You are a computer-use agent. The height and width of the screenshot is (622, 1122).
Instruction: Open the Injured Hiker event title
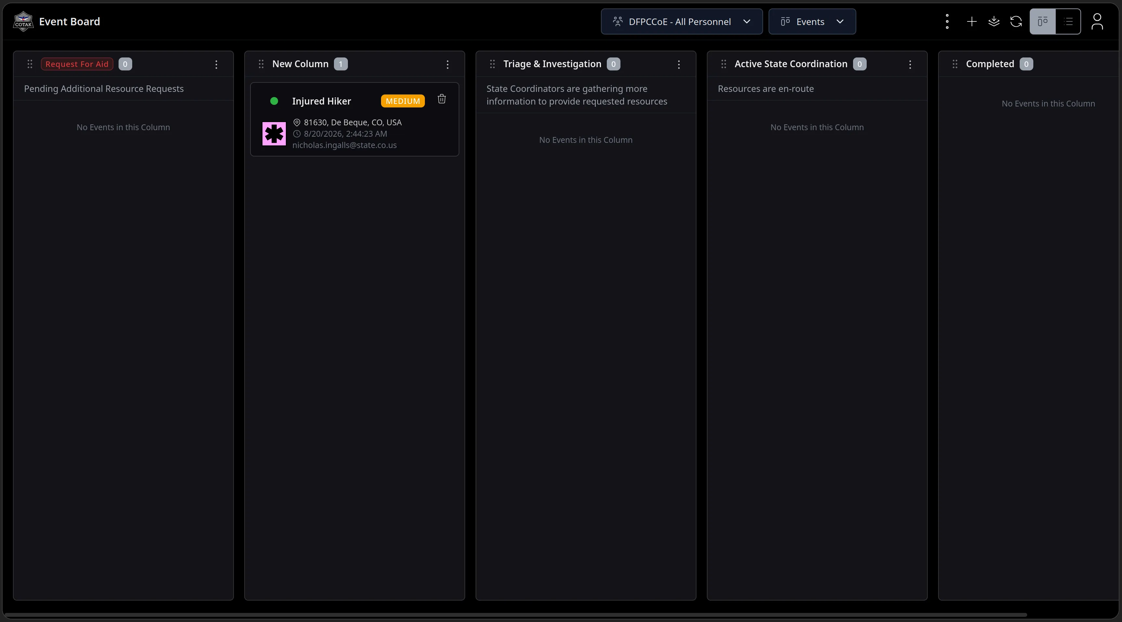(x=322, y=101)
